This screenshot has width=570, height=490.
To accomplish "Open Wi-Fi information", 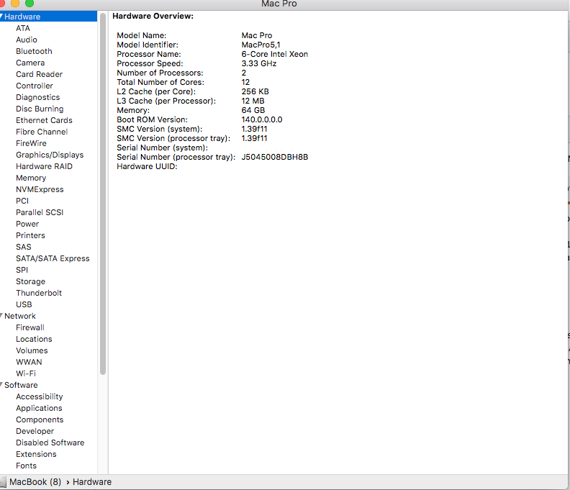I will [26, 373].
